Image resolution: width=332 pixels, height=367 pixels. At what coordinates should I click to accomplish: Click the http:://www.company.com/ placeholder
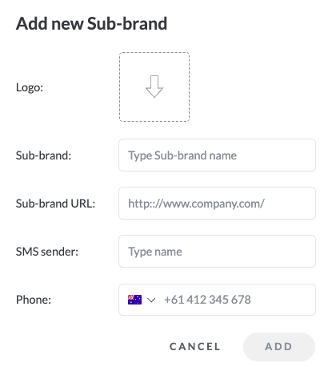[x=196, y=204]
